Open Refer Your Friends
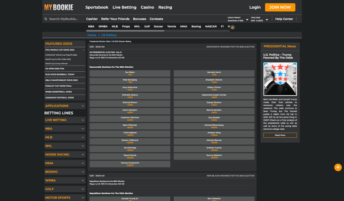This screenshot has height=201, width=344. tap(115, 19)
